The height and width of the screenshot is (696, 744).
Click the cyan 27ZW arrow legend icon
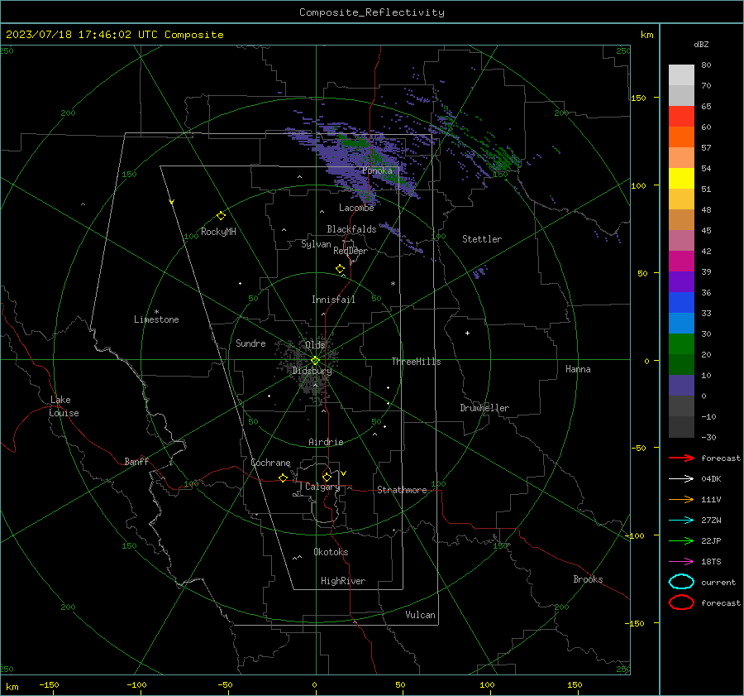coord(681,521)
